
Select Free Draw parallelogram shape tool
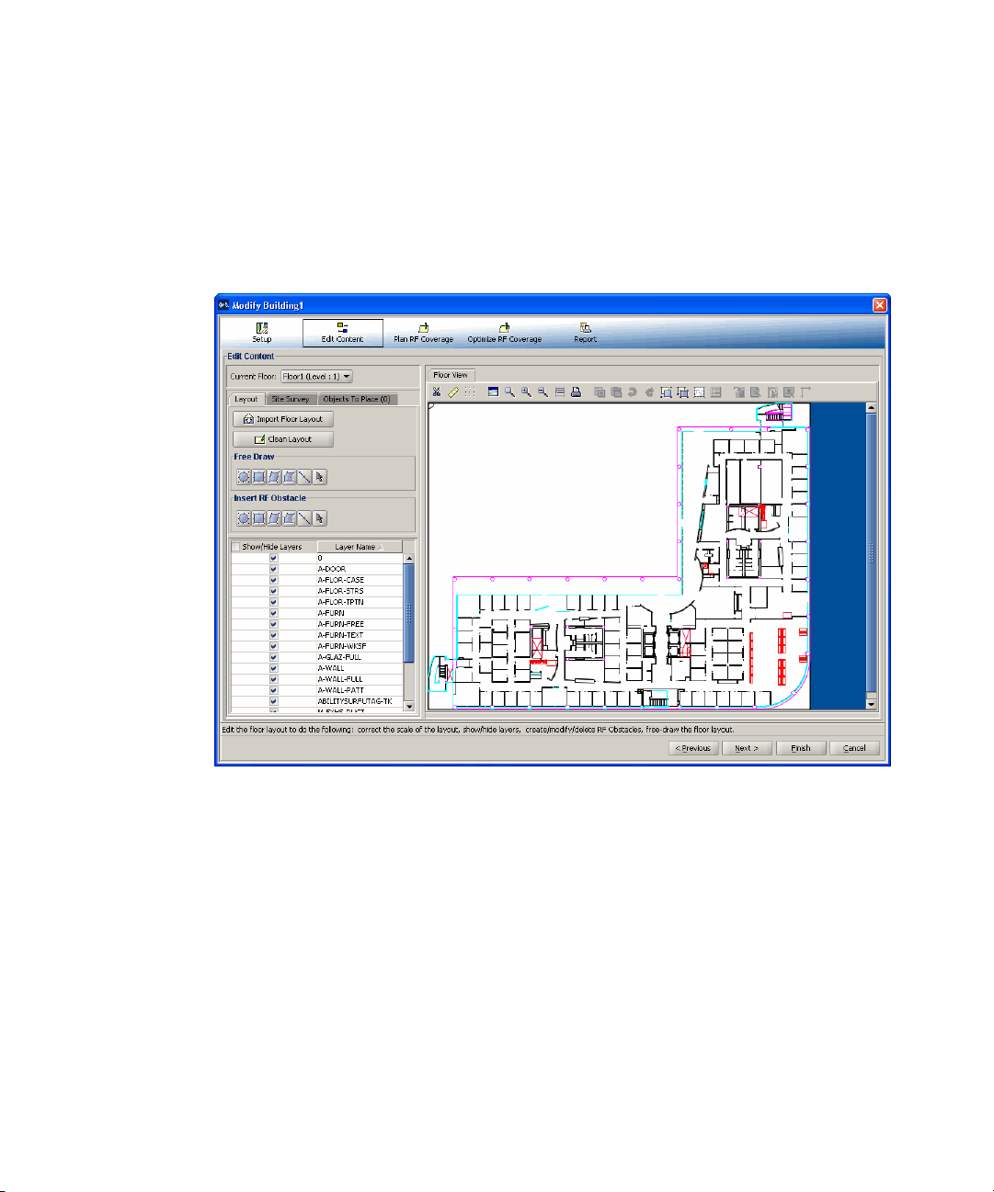(274, 477)
